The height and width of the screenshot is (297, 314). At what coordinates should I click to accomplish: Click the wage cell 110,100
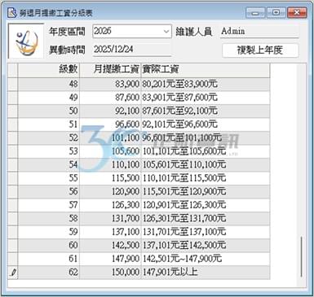coord(110,164)
